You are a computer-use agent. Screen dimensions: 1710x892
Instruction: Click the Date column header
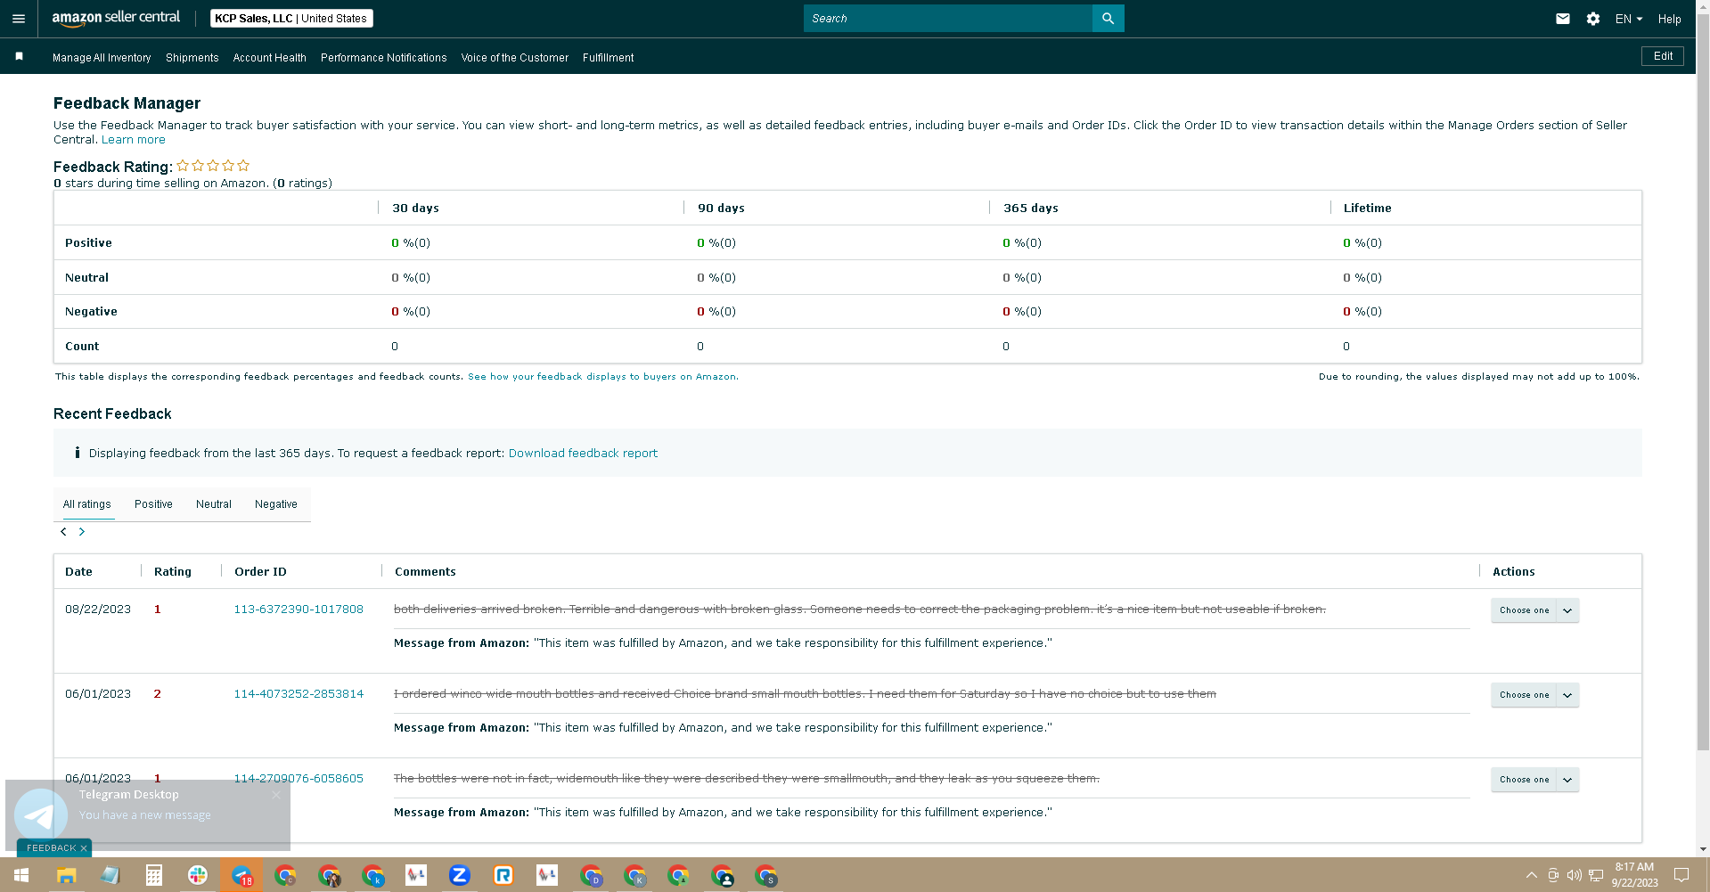point(78,572)
